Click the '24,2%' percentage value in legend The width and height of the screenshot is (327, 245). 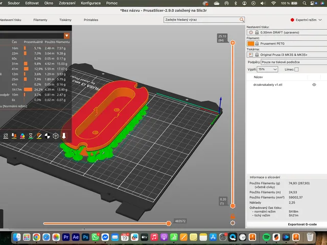coord(37,90)
